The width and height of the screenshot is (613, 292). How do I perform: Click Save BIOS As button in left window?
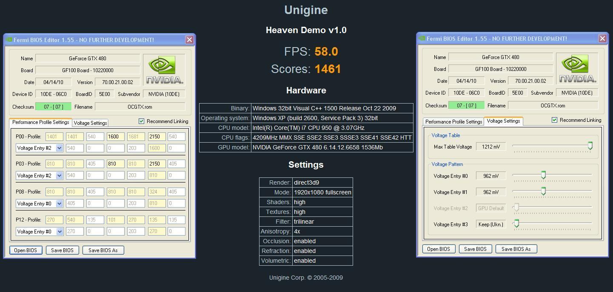[x=103, y=250]
